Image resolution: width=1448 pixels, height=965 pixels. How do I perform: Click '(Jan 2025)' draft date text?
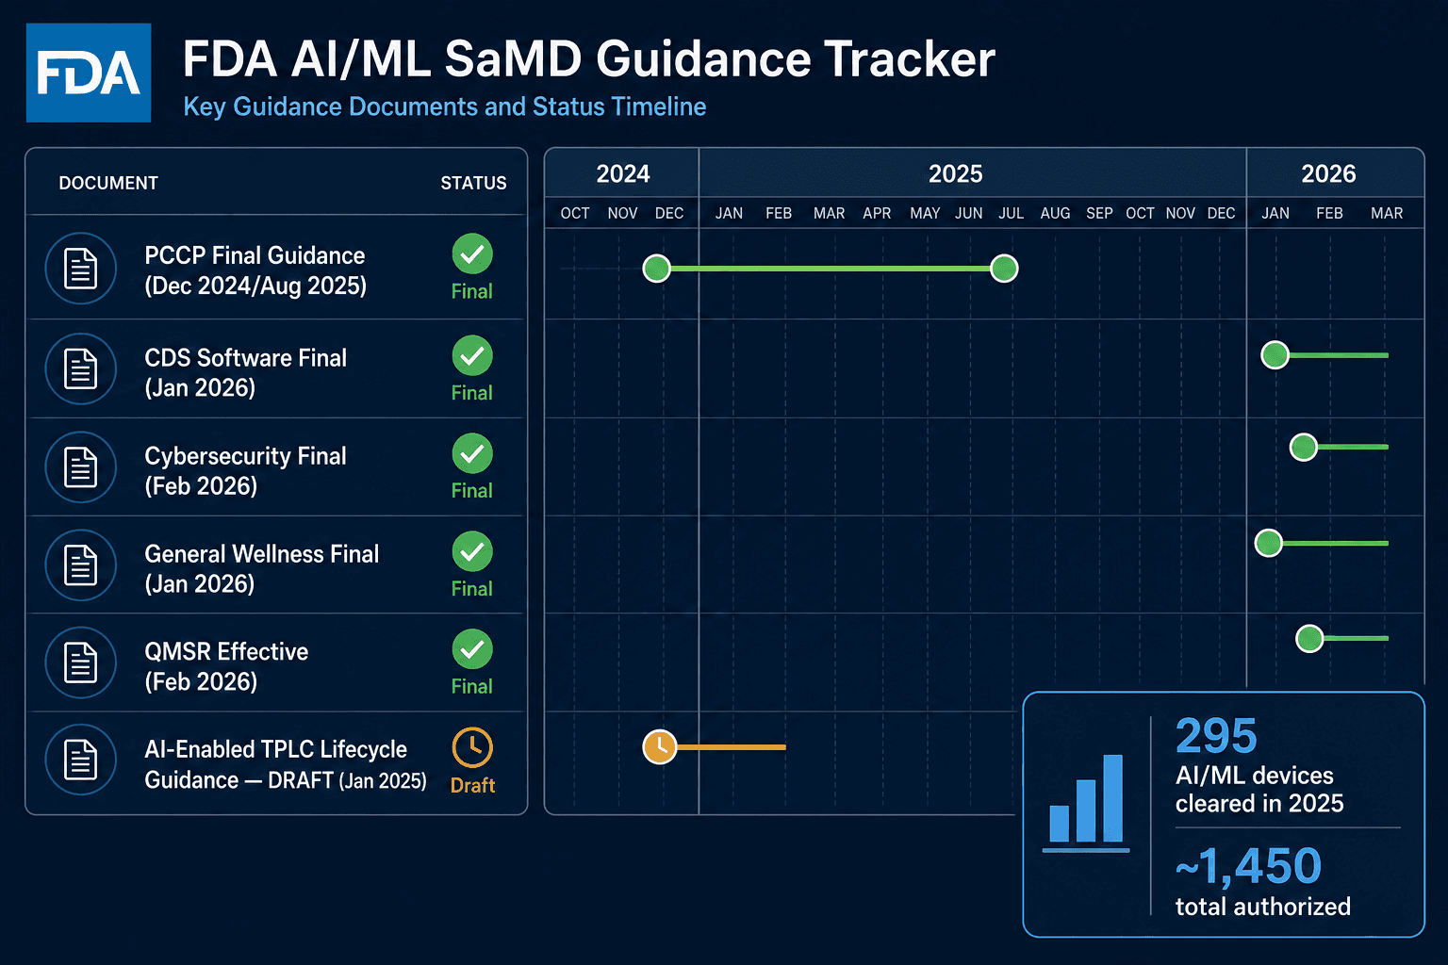(x=383, y=780)
